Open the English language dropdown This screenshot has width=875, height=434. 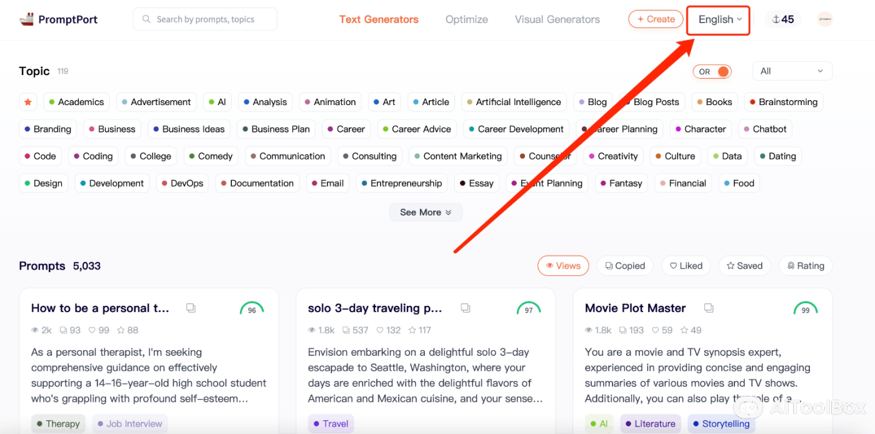(719, 19)
